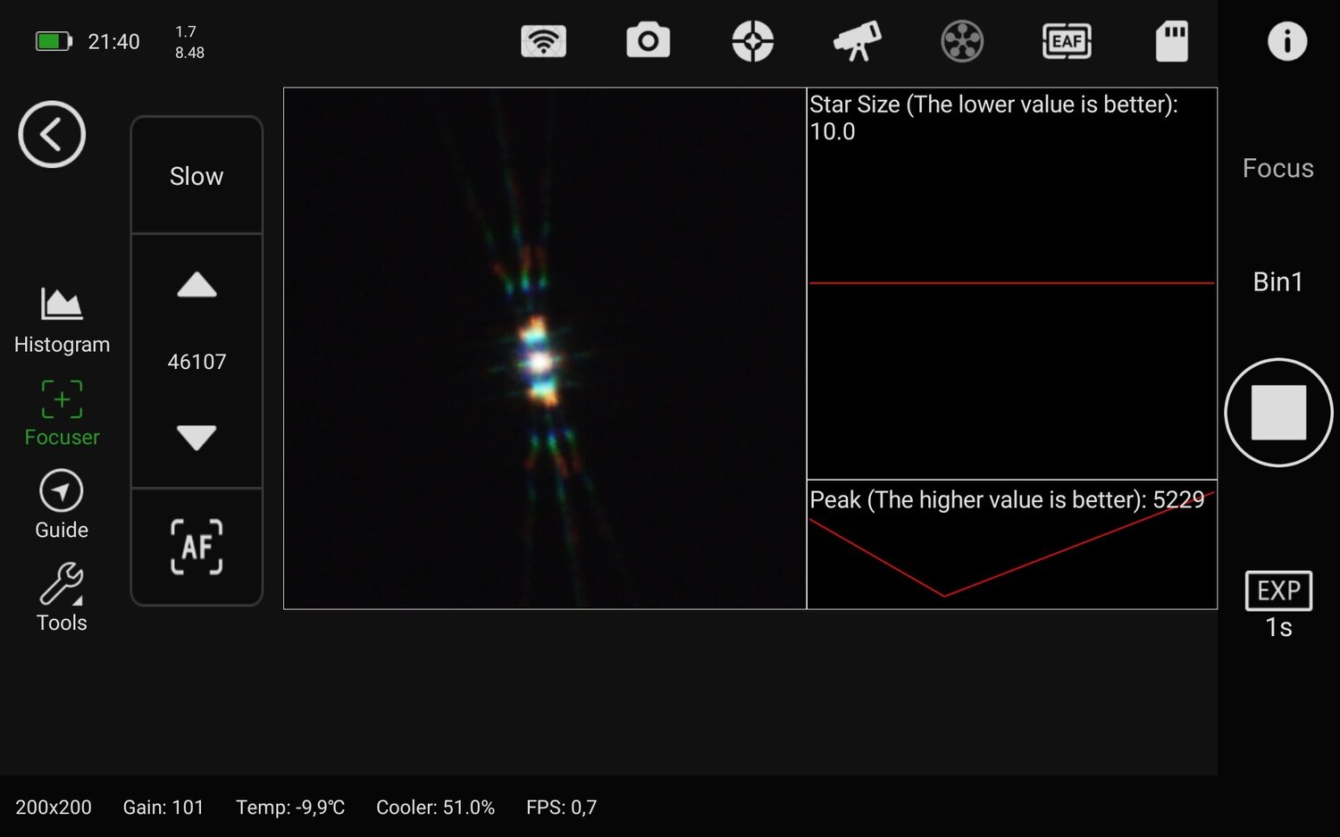Open the EAF focuser icon

pos(1066,40)
